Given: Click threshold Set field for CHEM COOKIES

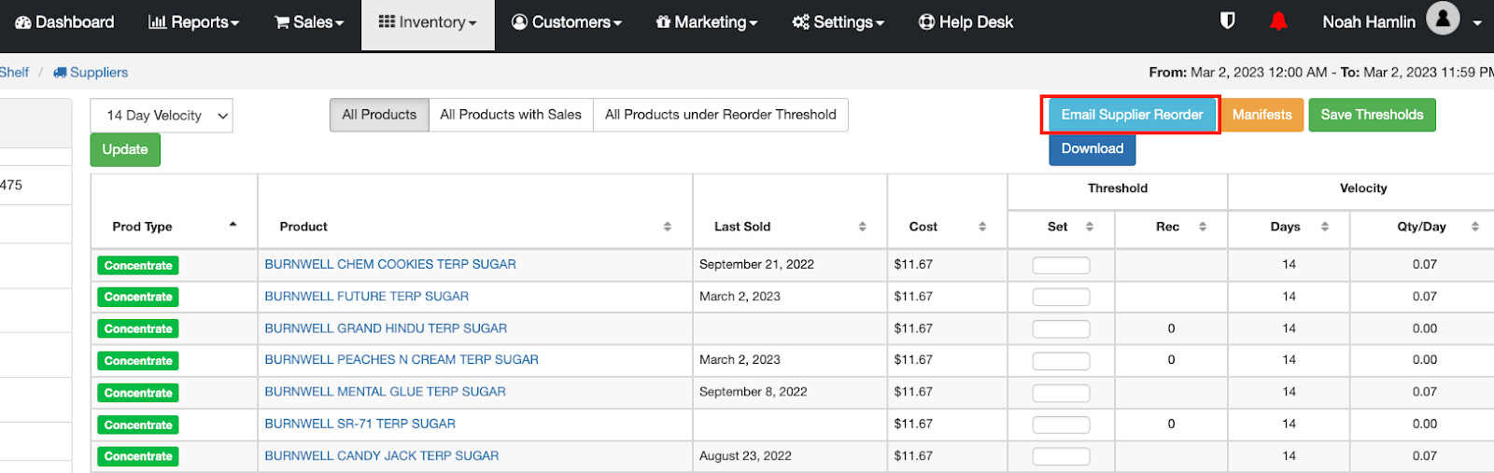Looking at the screenshot, I should coord(1061,265).
